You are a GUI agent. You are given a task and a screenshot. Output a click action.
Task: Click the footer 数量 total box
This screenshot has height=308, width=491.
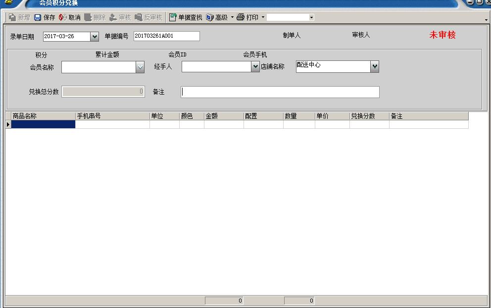coord(299,301)
